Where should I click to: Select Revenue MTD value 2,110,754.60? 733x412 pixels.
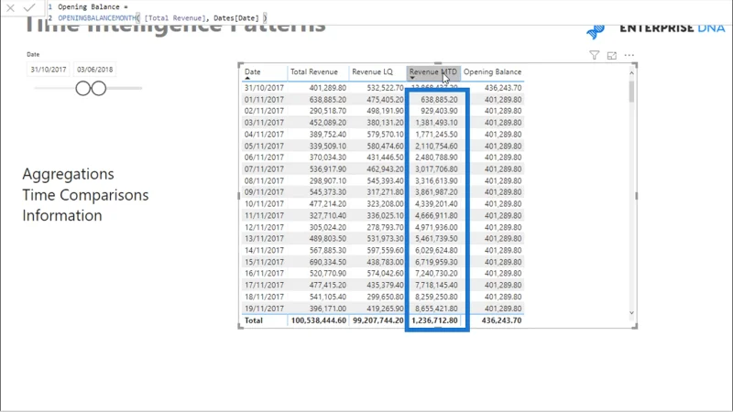437,146
